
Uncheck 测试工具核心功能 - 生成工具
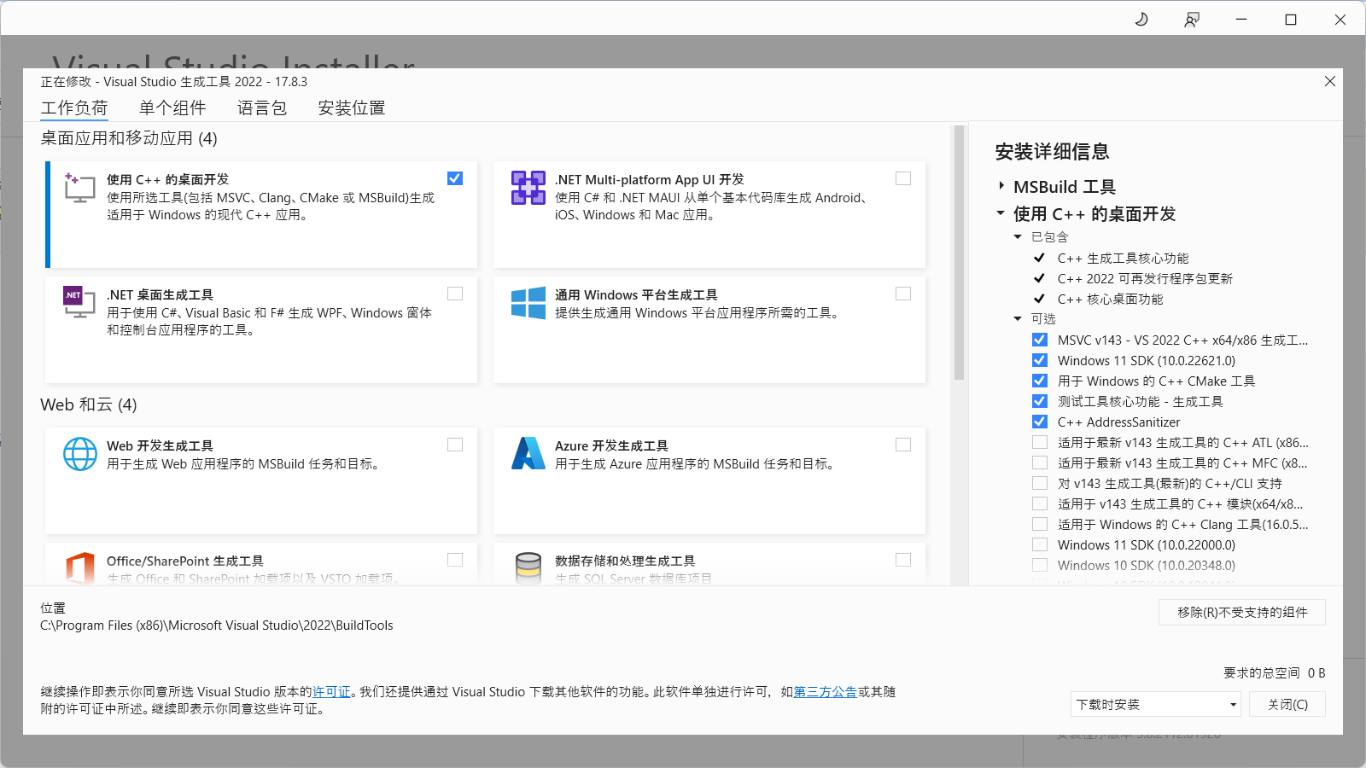pos(1040,401)
